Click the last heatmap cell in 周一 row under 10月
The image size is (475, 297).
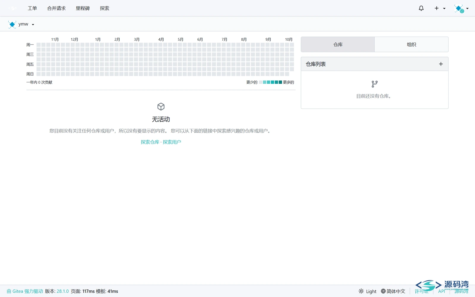(x=292, y=45)
